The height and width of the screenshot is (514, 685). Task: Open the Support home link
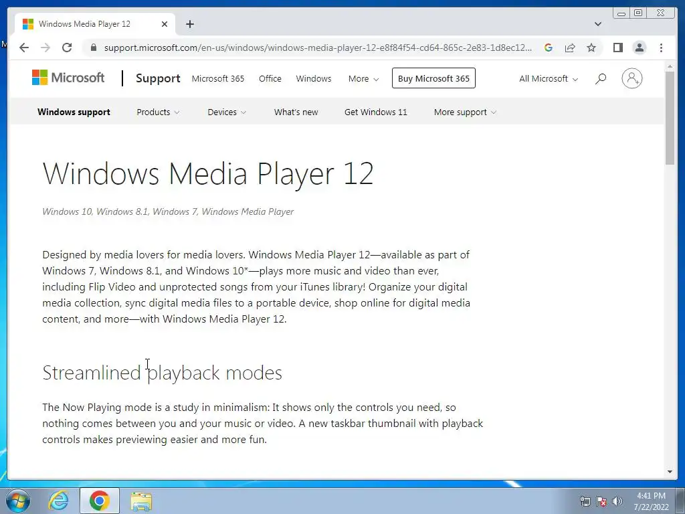coord(158,78)
